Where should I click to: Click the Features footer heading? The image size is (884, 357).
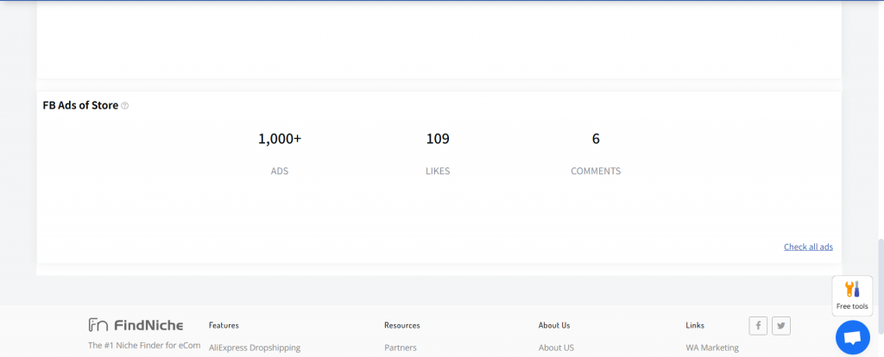click(x=224, y=325)
